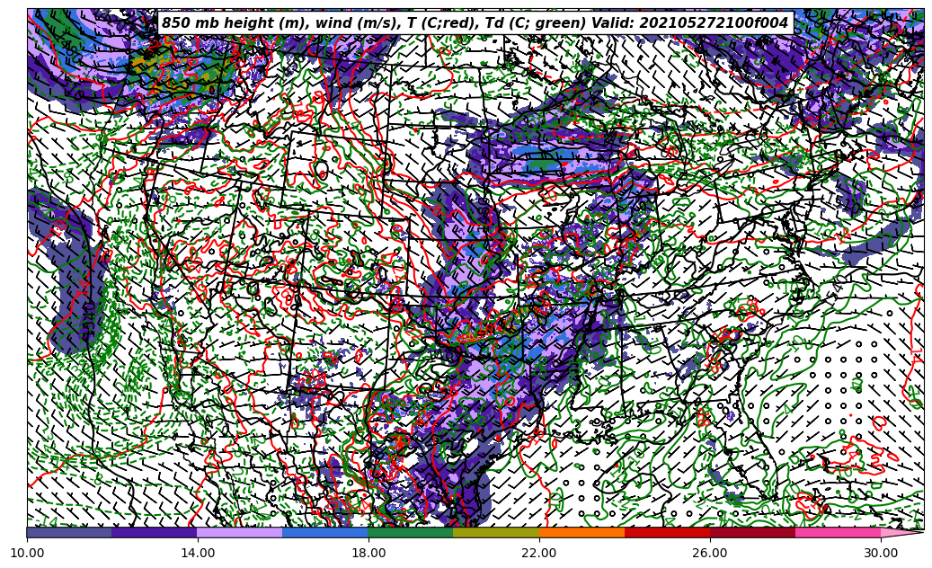Click the blue colorbar segment
The width and height of the screenshot is (932, 568).
pyautogui.click(x=325, y=532)
